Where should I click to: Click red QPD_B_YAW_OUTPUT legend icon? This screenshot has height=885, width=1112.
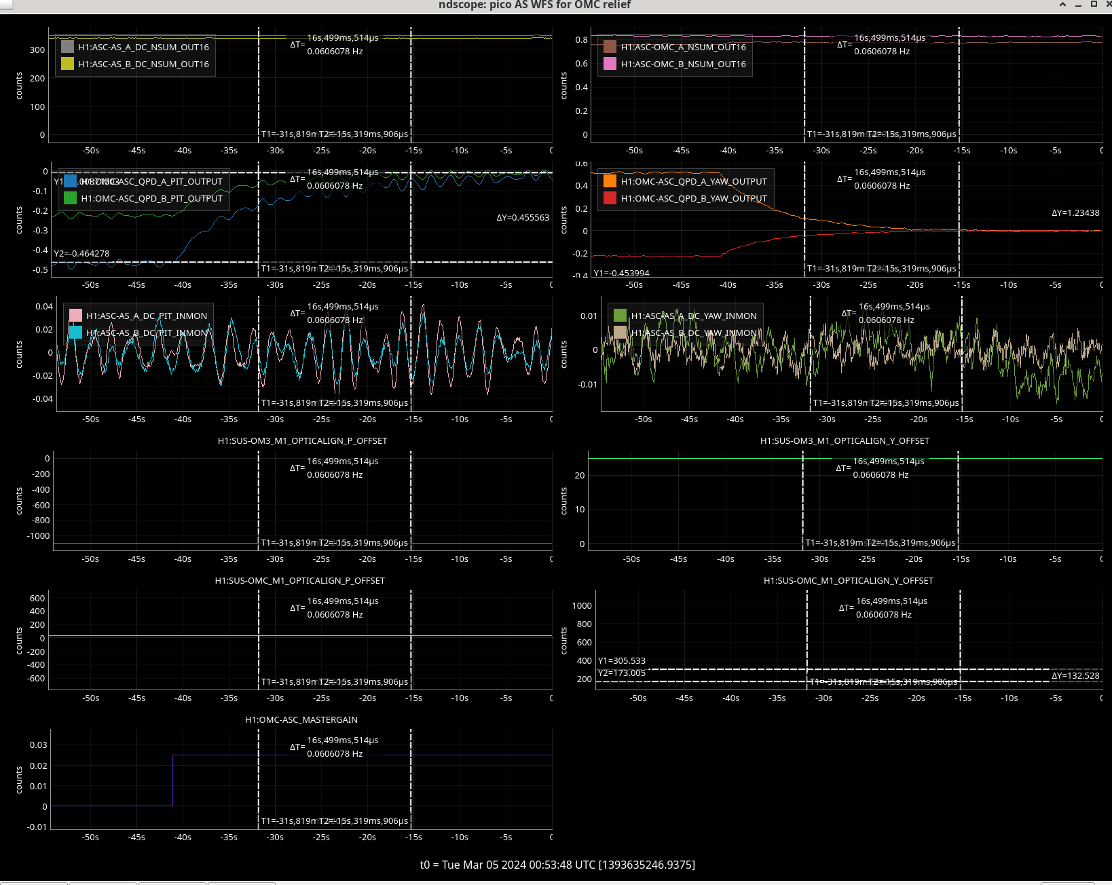pos(610,198)
